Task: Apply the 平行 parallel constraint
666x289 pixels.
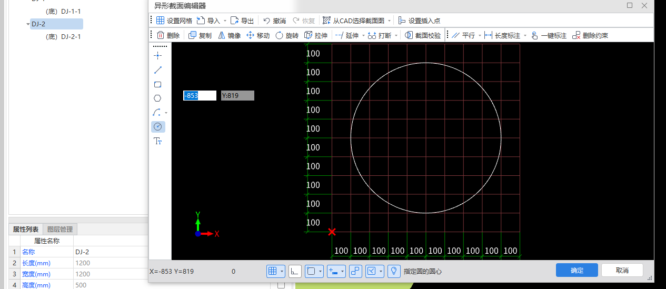Action: tap(463, 35)
